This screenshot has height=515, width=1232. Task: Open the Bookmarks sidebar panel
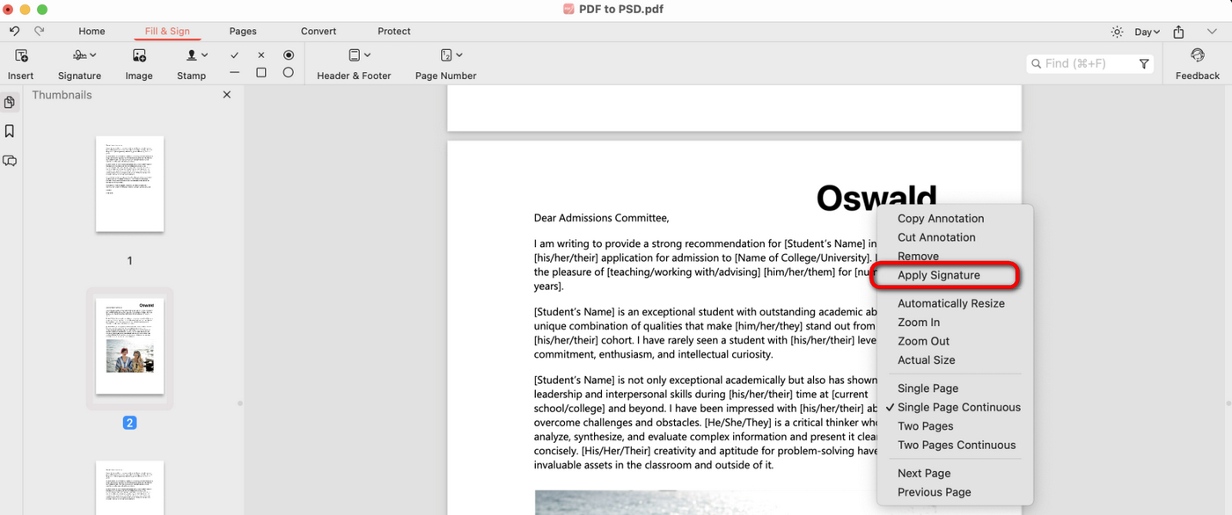coord(10,131)
